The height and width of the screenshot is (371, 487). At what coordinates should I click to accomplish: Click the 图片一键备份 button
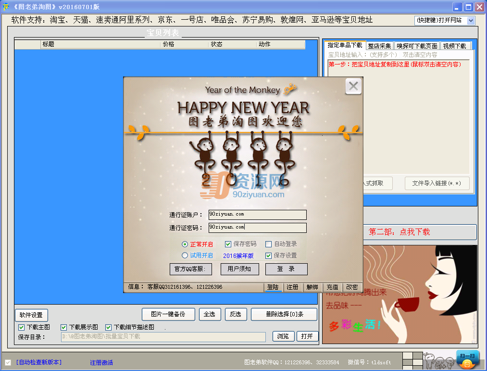coord(168,314)
